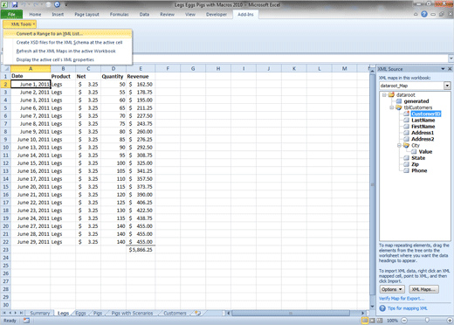Click the Revenue header cell

141,76
